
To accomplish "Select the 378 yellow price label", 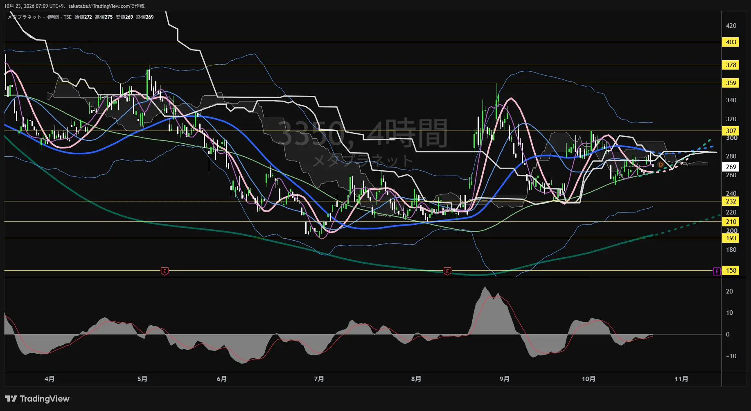I will click(x=731, y=65).
